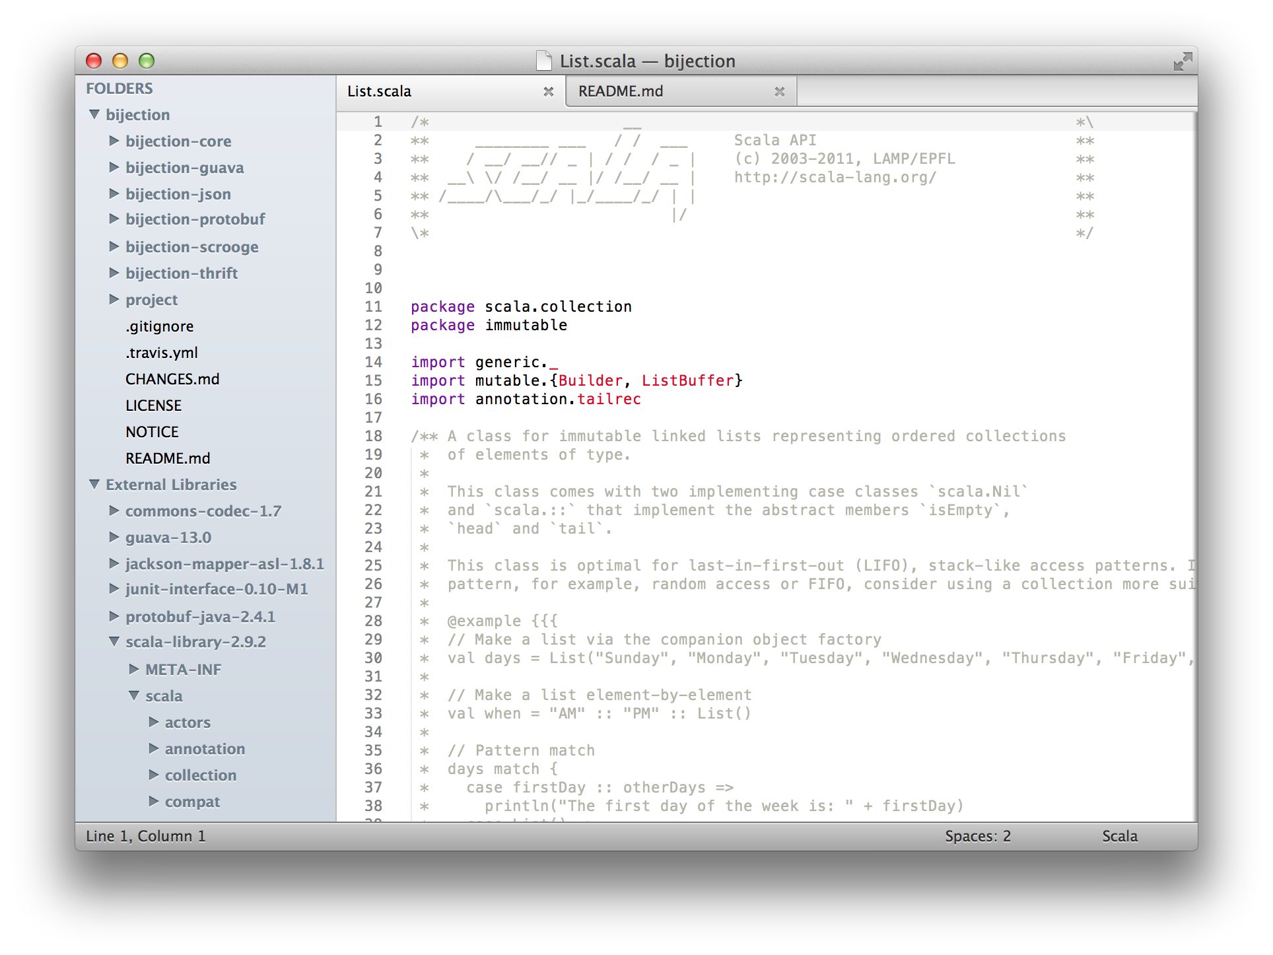Viewport: 1273px width, 955px height.
Task: Collapse the External Libraries section
Action: (94, 485)
